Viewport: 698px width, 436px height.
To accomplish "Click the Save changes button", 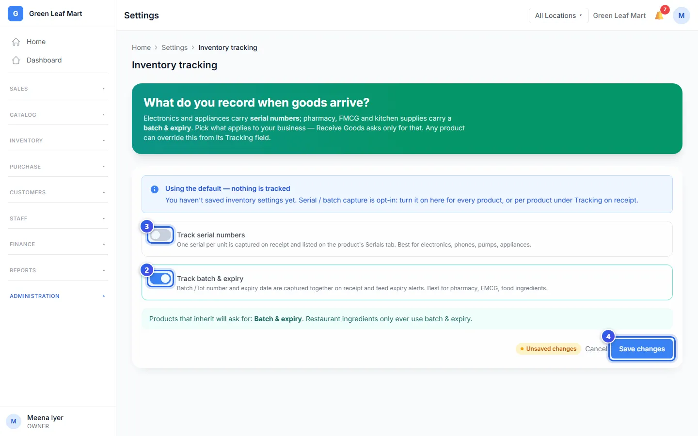I will tap(642, 349).
